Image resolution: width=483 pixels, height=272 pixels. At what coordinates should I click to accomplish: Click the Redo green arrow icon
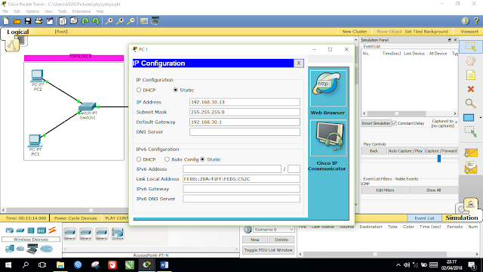tap(96, 21)
